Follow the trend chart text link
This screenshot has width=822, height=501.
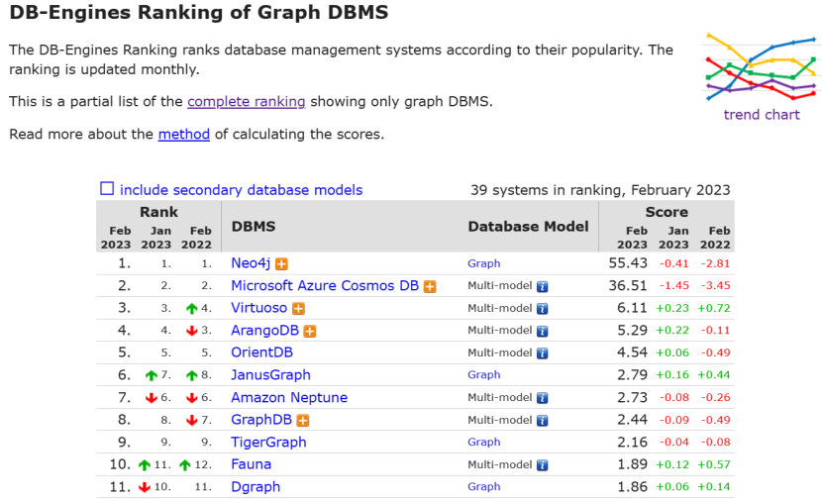[762, 115]
